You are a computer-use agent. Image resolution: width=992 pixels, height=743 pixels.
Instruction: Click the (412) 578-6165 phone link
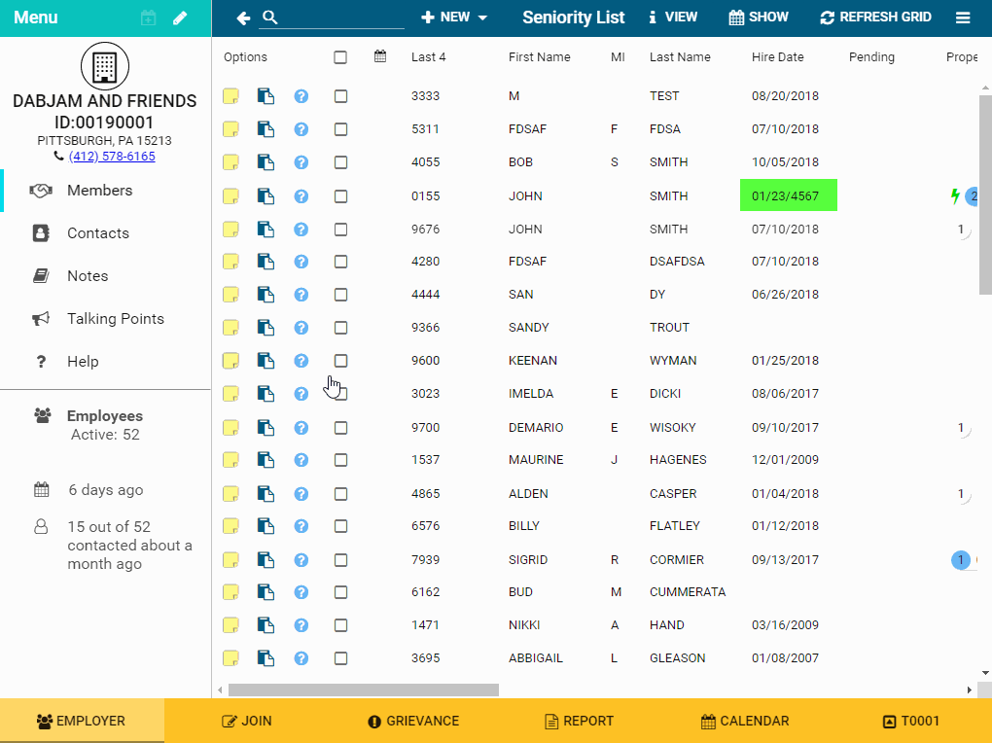[x=111, y=157]
